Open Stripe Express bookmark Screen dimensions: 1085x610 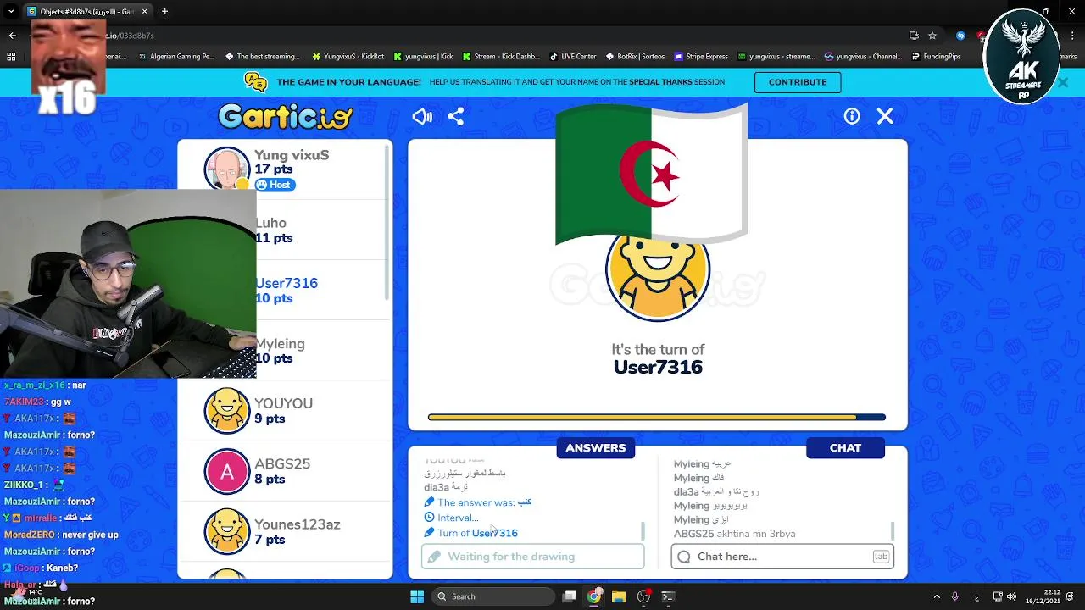click(x=701, y=57)
